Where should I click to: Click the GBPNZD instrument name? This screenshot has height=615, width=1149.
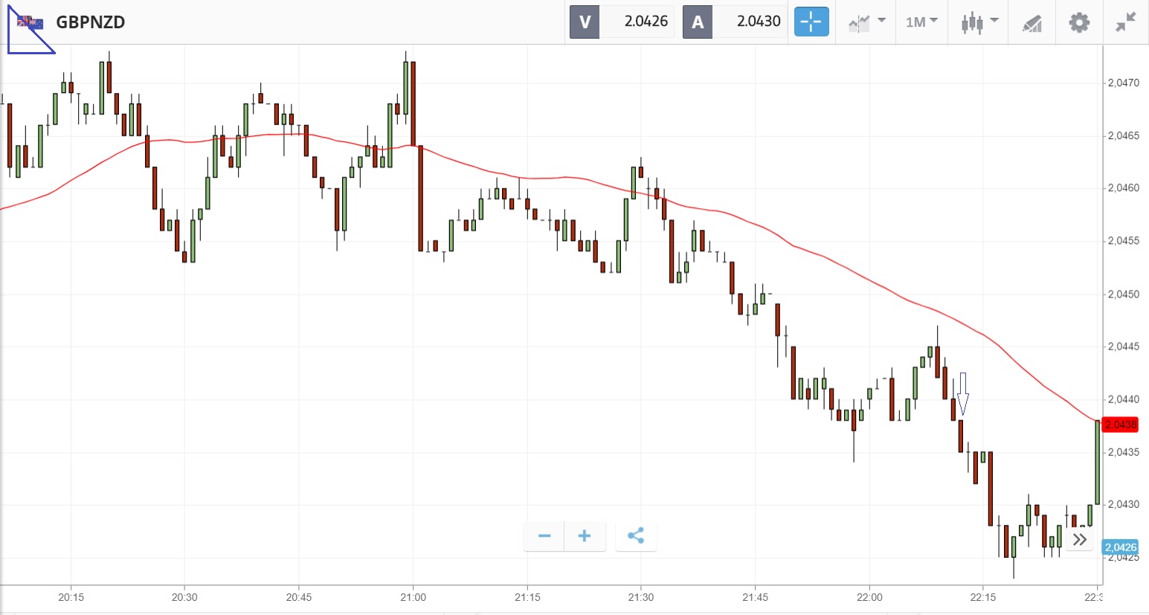(x=91, y=22)
